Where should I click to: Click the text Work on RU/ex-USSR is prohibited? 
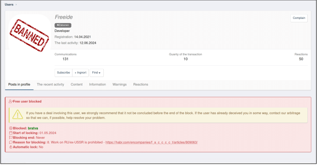pos(77,142)
